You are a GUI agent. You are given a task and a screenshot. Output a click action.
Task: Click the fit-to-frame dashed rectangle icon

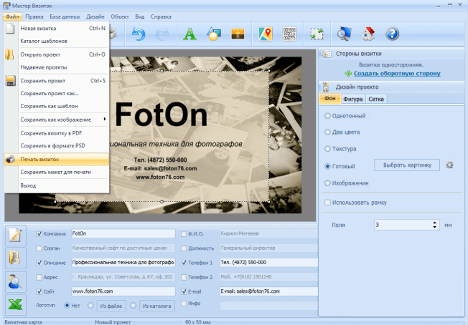pos(317,34)
